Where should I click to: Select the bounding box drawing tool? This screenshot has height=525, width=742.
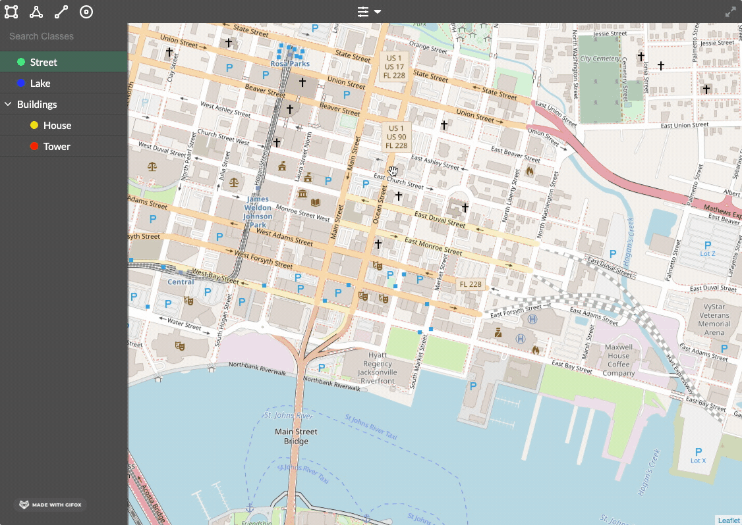click(x=11, y=12)
